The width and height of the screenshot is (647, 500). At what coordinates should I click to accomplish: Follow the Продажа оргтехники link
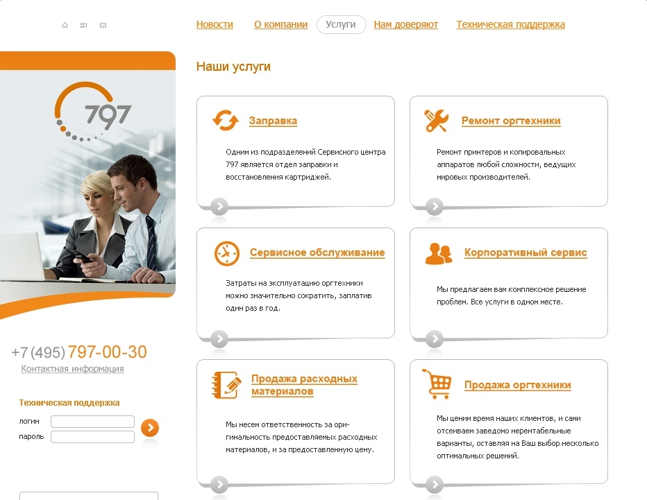(x=517, y=385)
